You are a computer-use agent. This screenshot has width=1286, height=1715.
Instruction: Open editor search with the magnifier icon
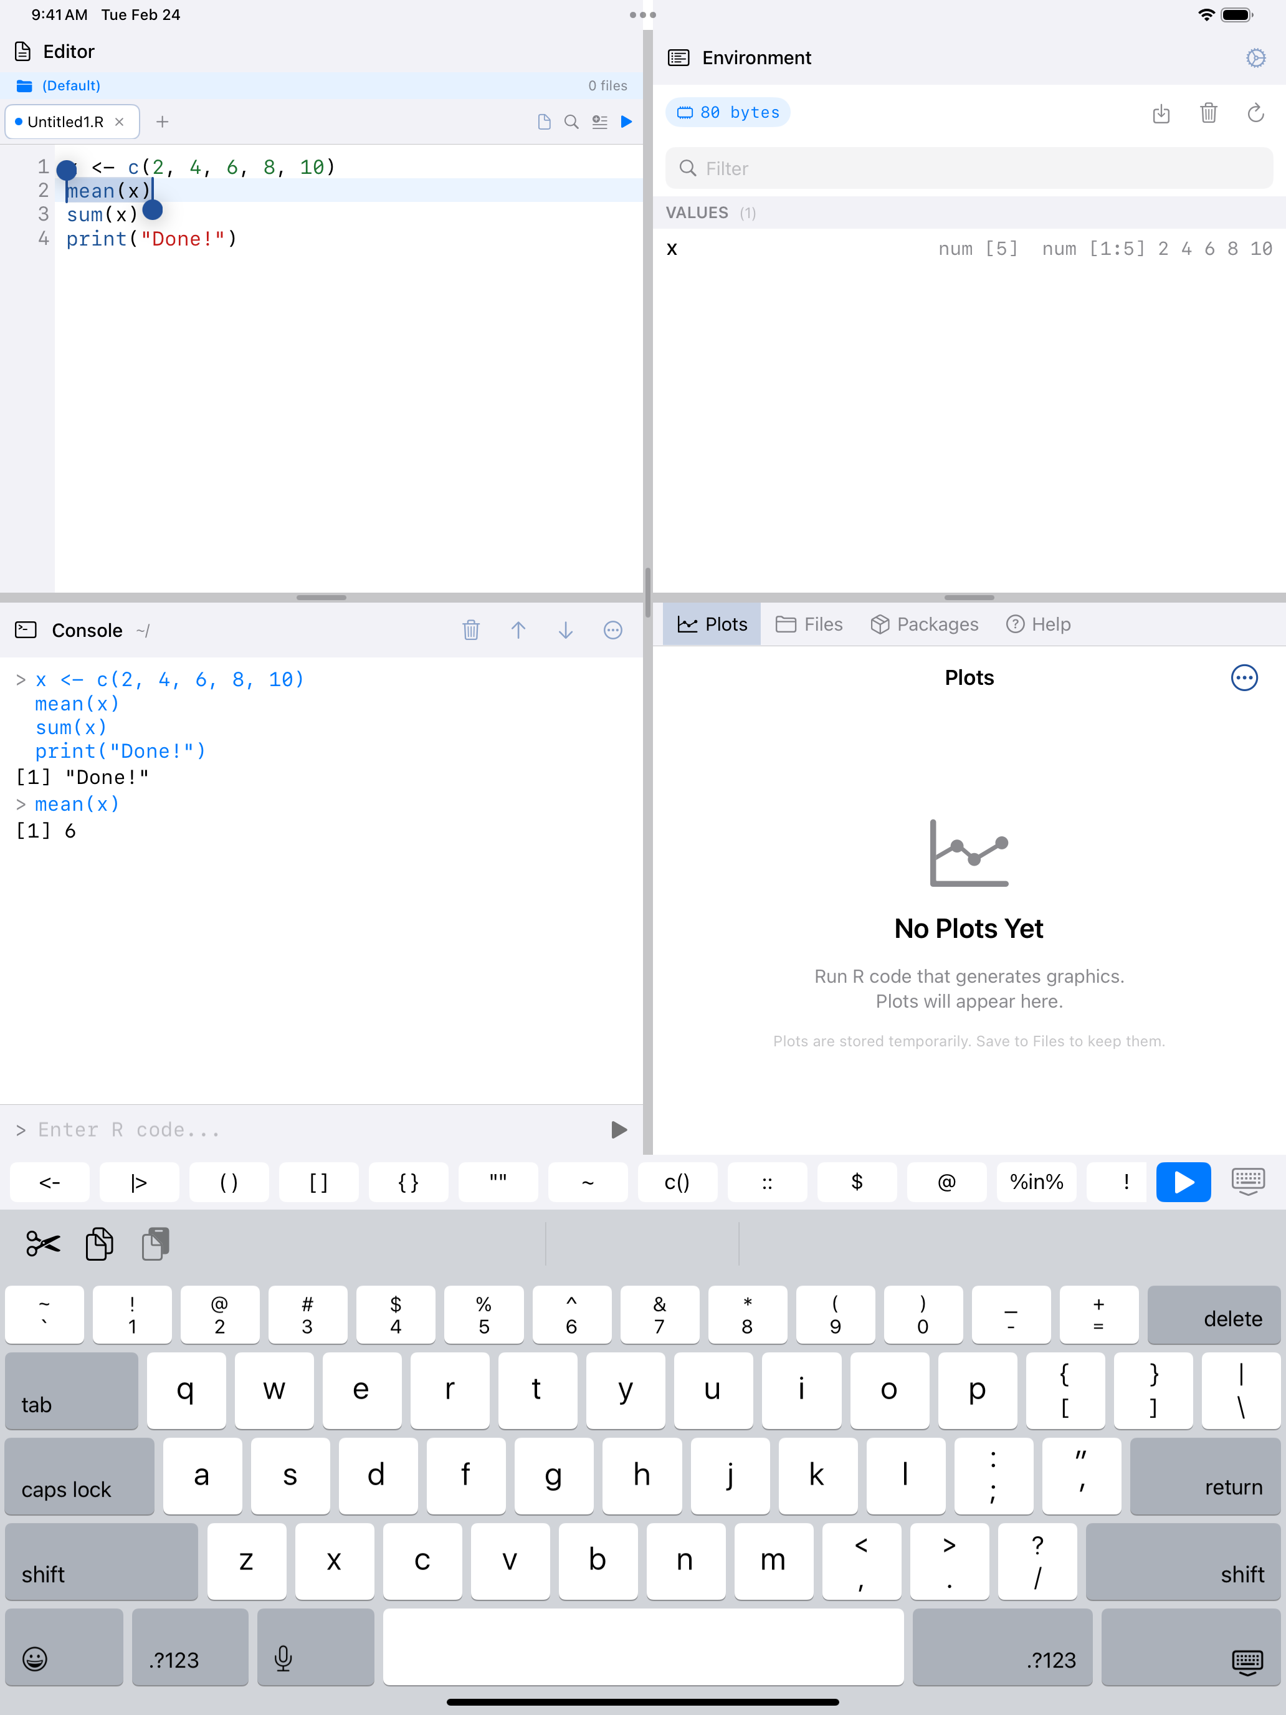click(571, 122)
